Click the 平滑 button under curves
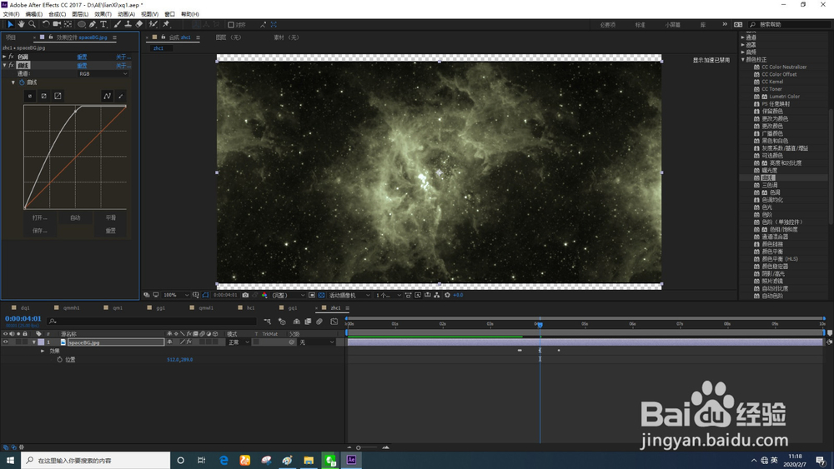This screenshot has width=834, height=469. tap(111, 217)
